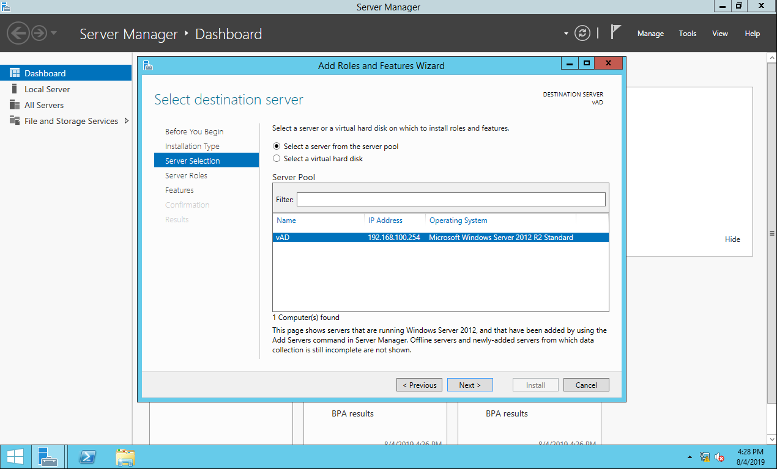Click the Filter text box
777x469 pixels.
pyautogui.click(x=451, y=200)
